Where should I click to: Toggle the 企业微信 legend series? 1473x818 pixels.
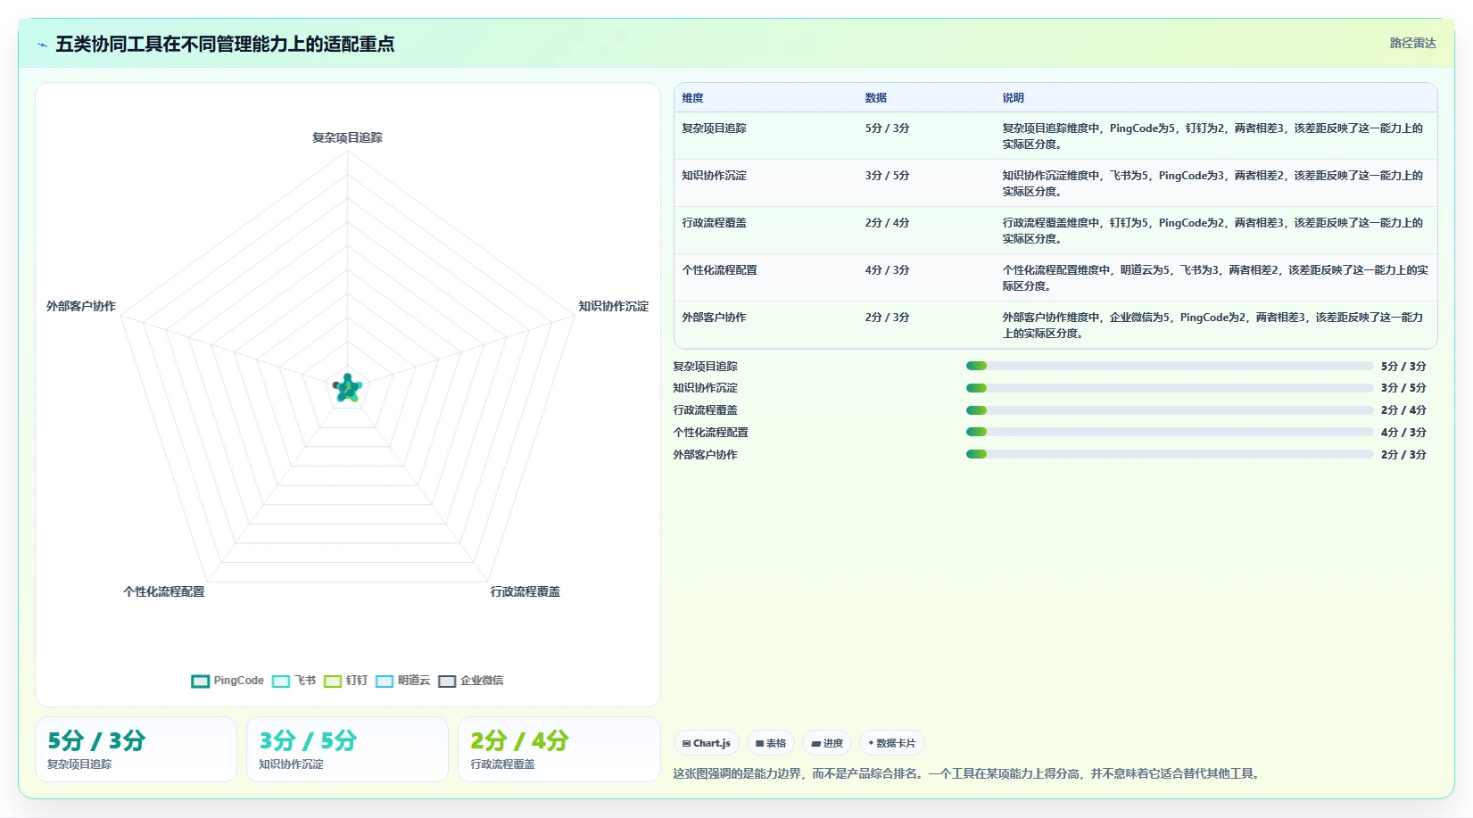click(471, 681)
